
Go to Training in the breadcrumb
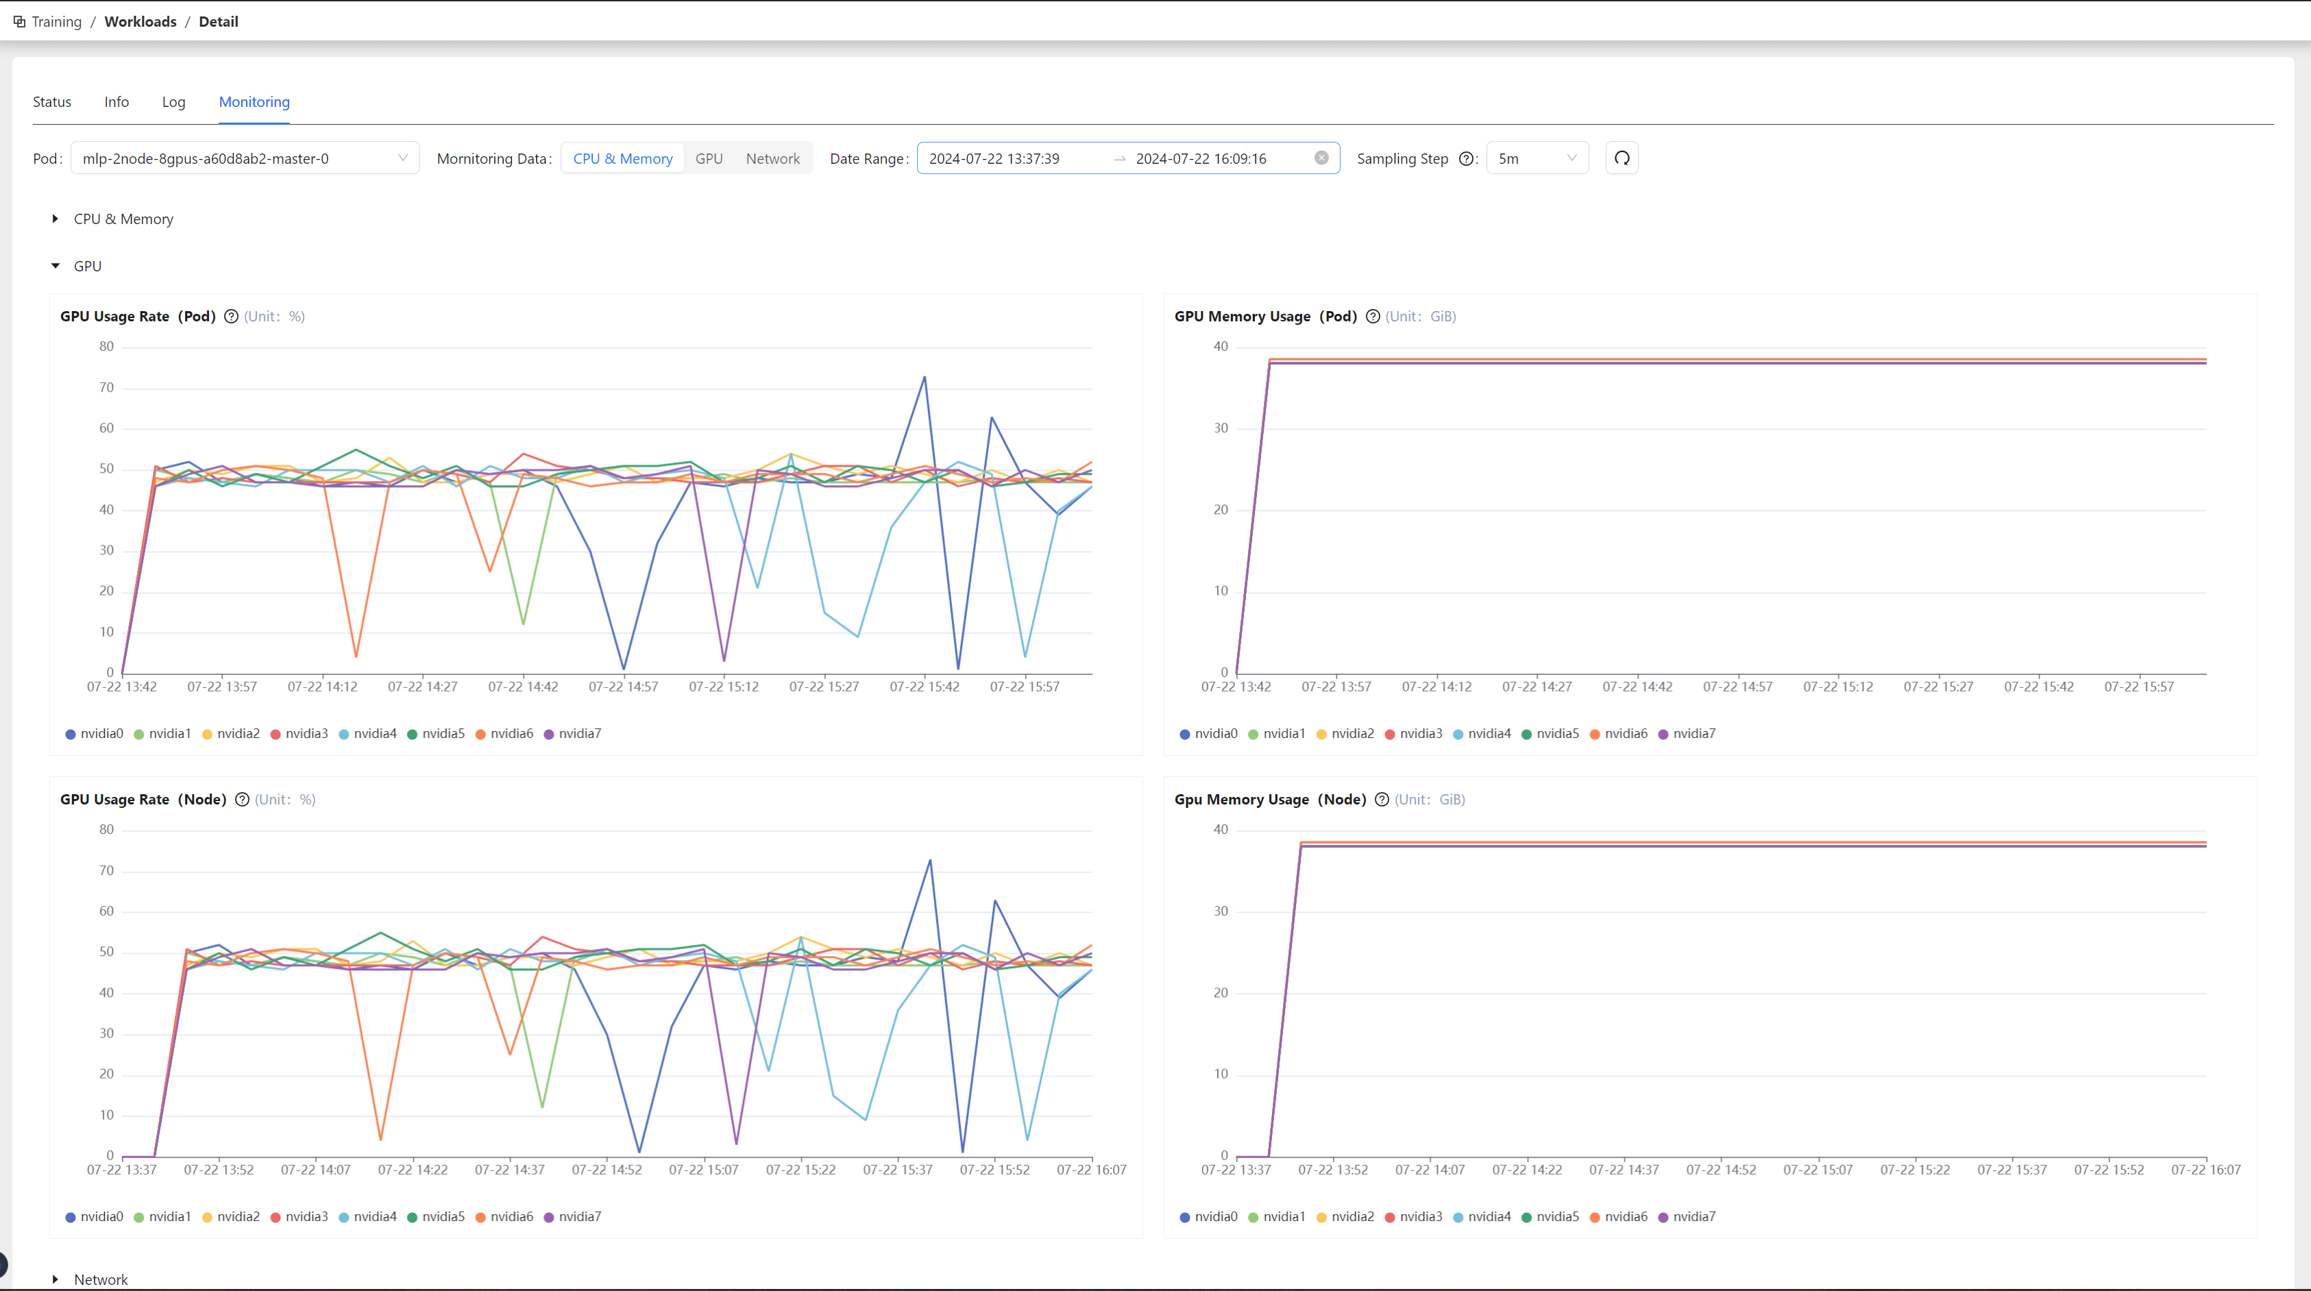56,21
